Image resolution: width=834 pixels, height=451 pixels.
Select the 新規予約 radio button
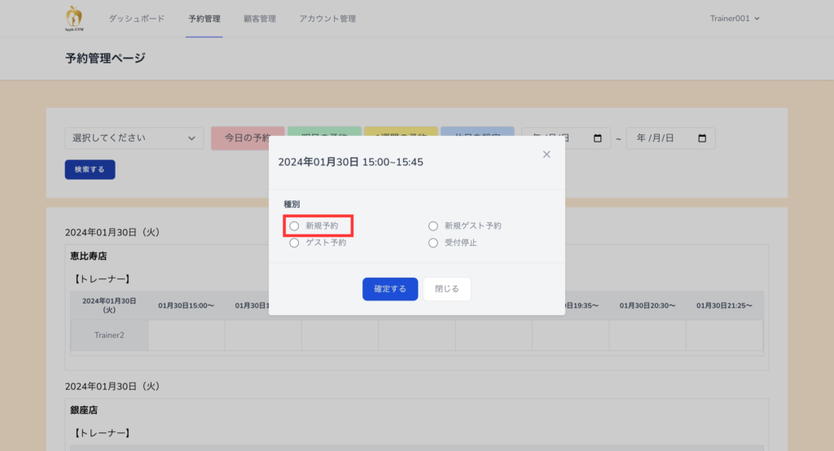tap(295, 225)
